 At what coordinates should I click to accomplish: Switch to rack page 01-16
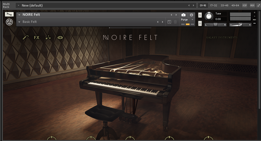click(203, 5)
